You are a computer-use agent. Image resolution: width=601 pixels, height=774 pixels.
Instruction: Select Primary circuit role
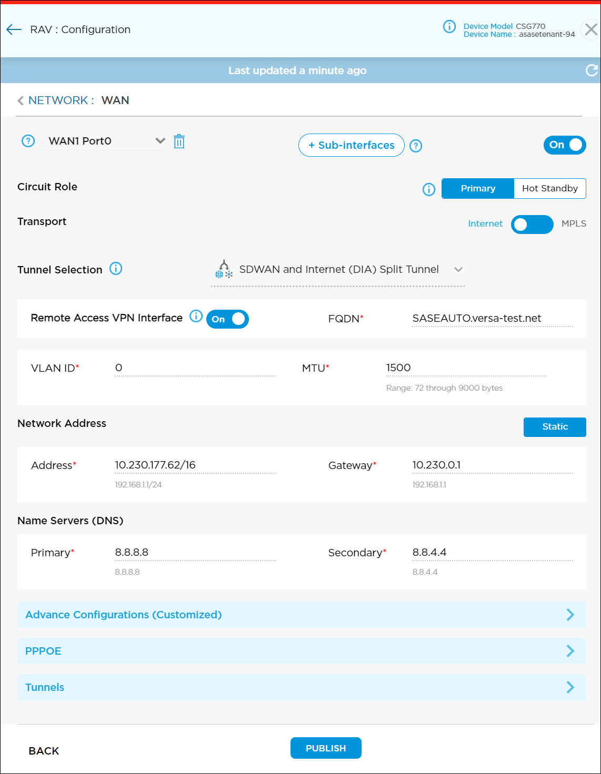click(478, 189)
